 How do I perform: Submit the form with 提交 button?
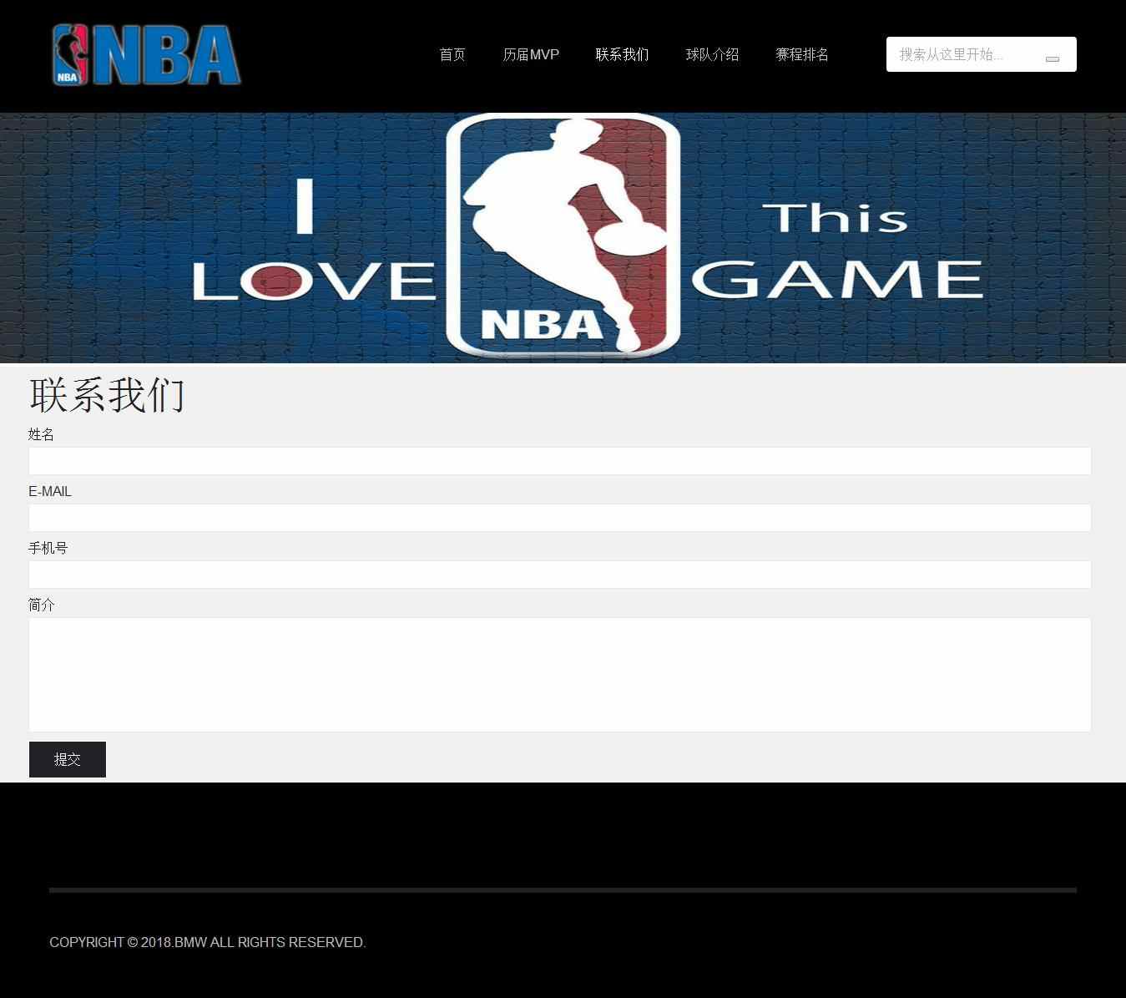click(x=68, y=759)
